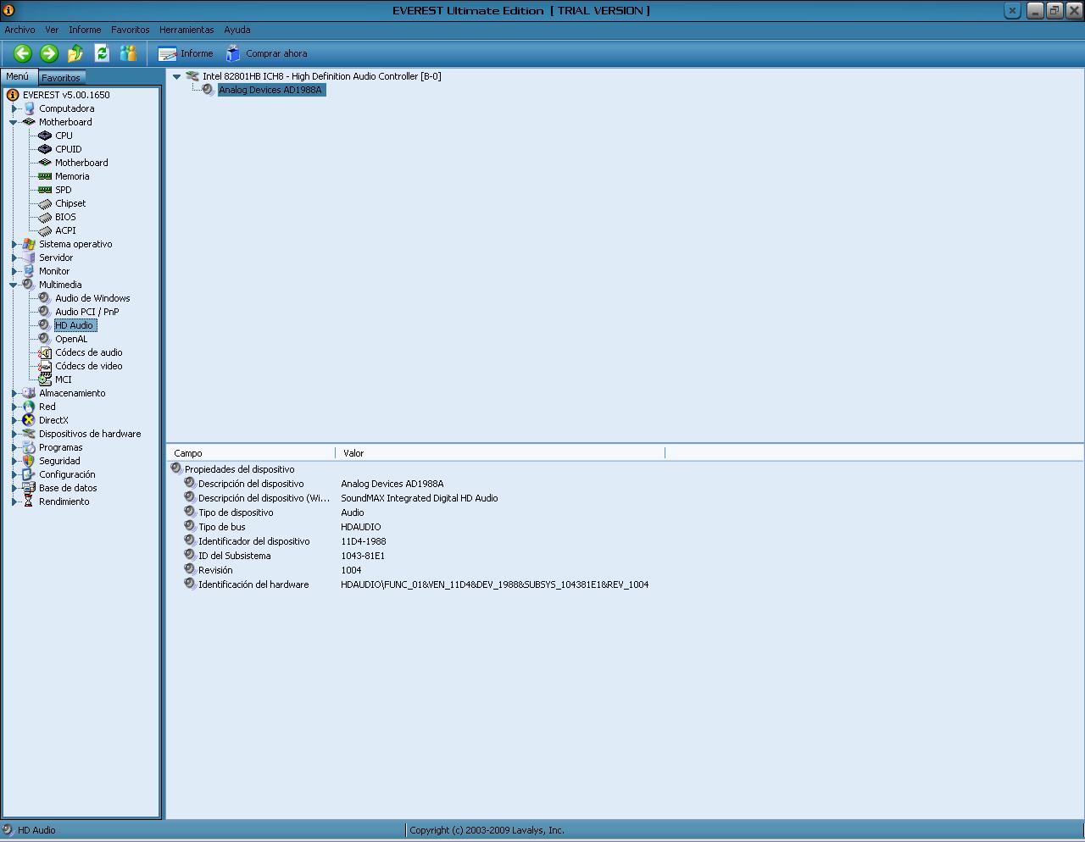Image resolution: width=1085 pixels, height=842 pixels.
Task: Click the CPU chip icon
Action: point(45,136)
